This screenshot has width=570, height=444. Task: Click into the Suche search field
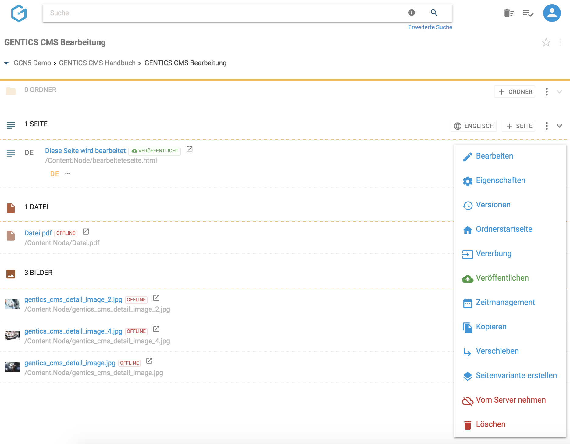226,13
